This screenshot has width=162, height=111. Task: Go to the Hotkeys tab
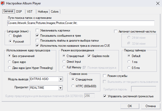click(x=43, y=12)
